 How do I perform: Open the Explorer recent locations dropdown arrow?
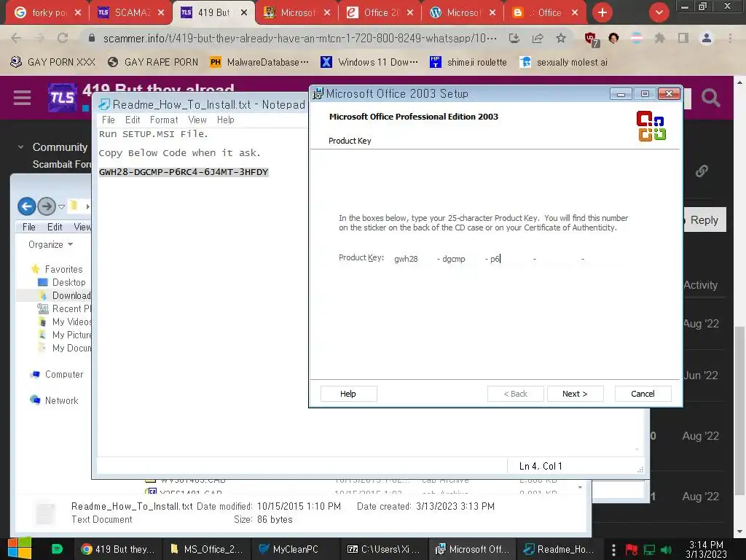(61, 206)
